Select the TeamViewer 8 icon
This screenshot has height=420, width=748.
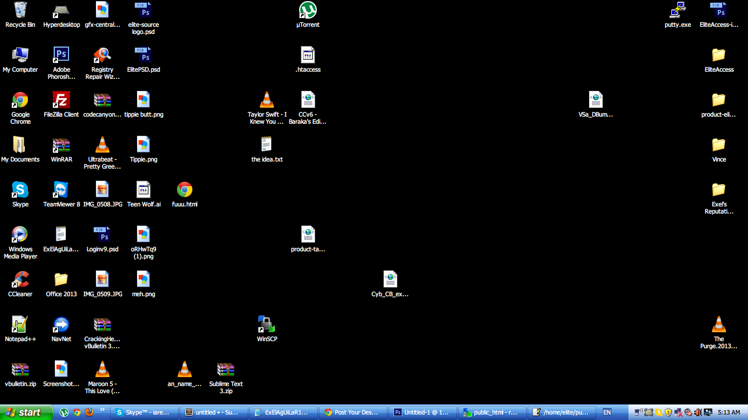point(61,190)
